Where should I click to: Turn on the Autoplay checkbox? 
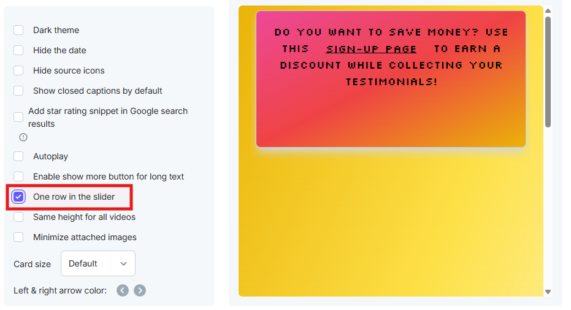(18, 156)
